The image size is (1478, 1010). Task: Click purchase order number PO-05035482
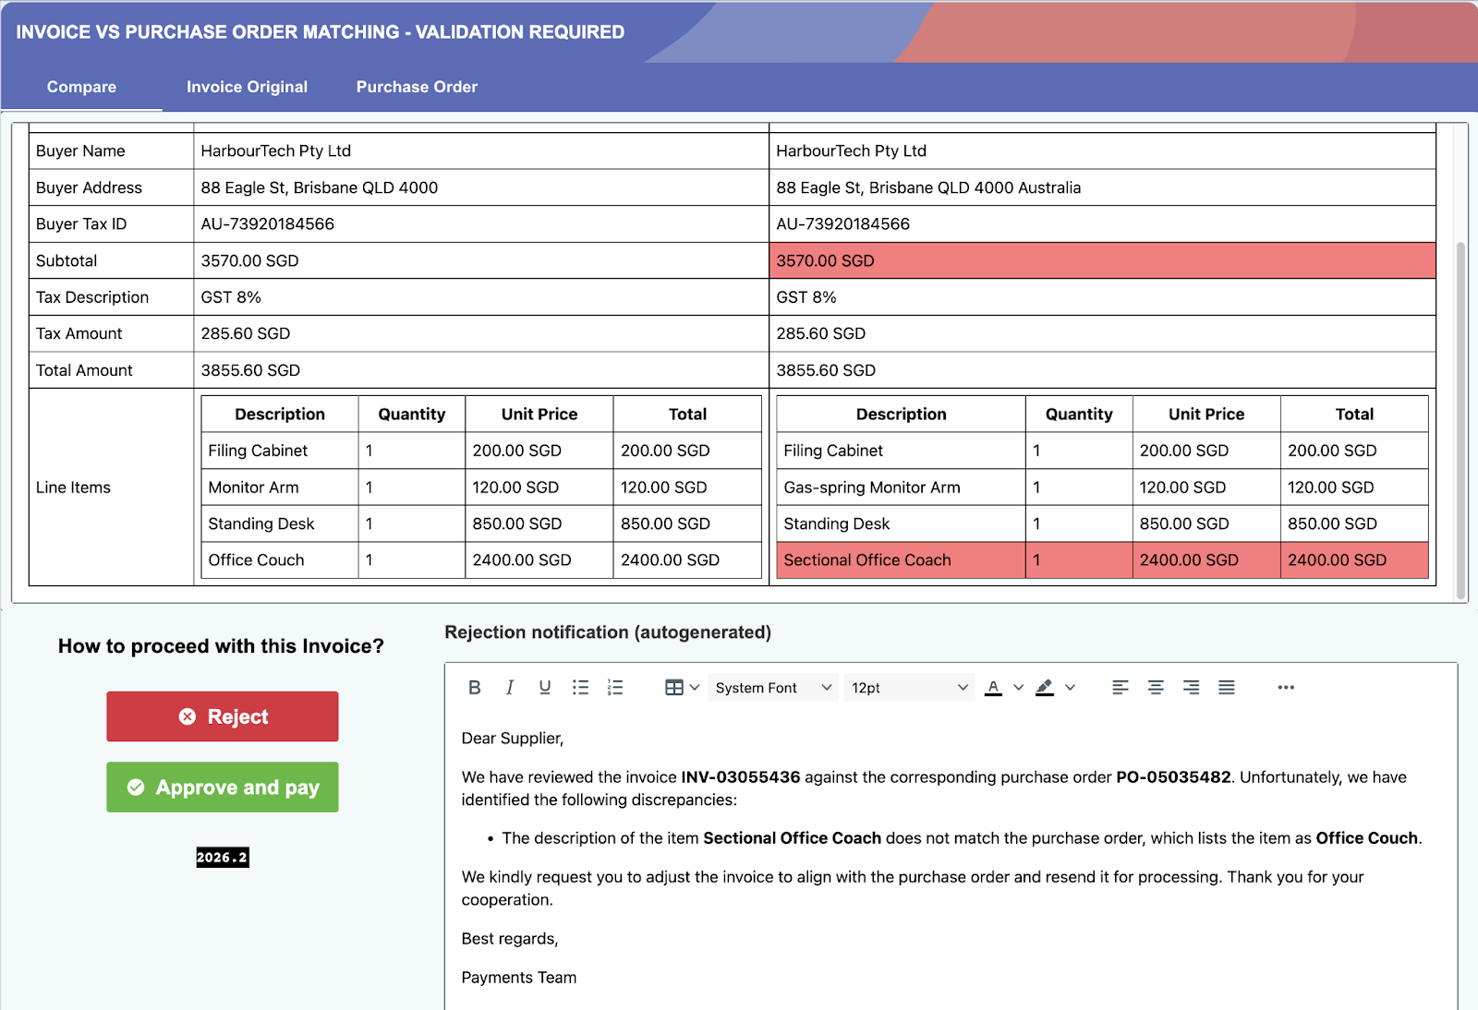1173,777
